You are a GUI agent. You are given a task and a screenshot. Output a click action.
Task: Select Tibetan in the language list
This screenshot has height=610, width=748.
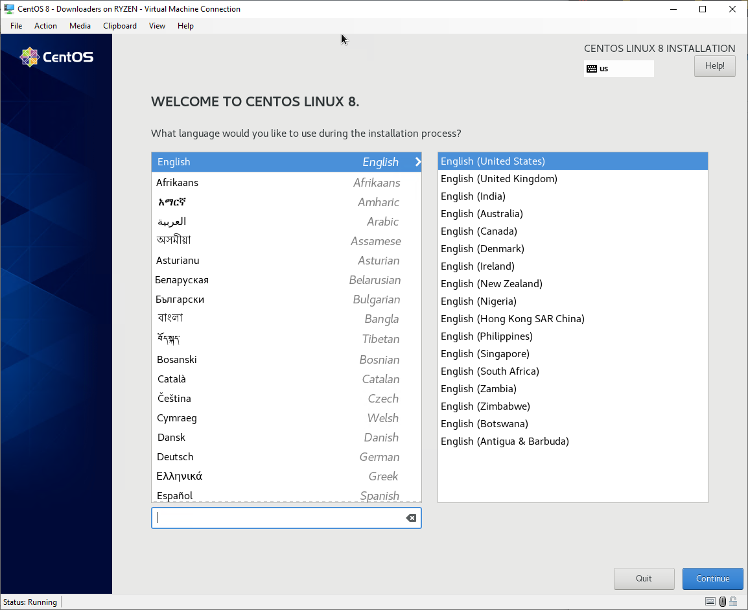pyautogui.click(x=286, y=339)
